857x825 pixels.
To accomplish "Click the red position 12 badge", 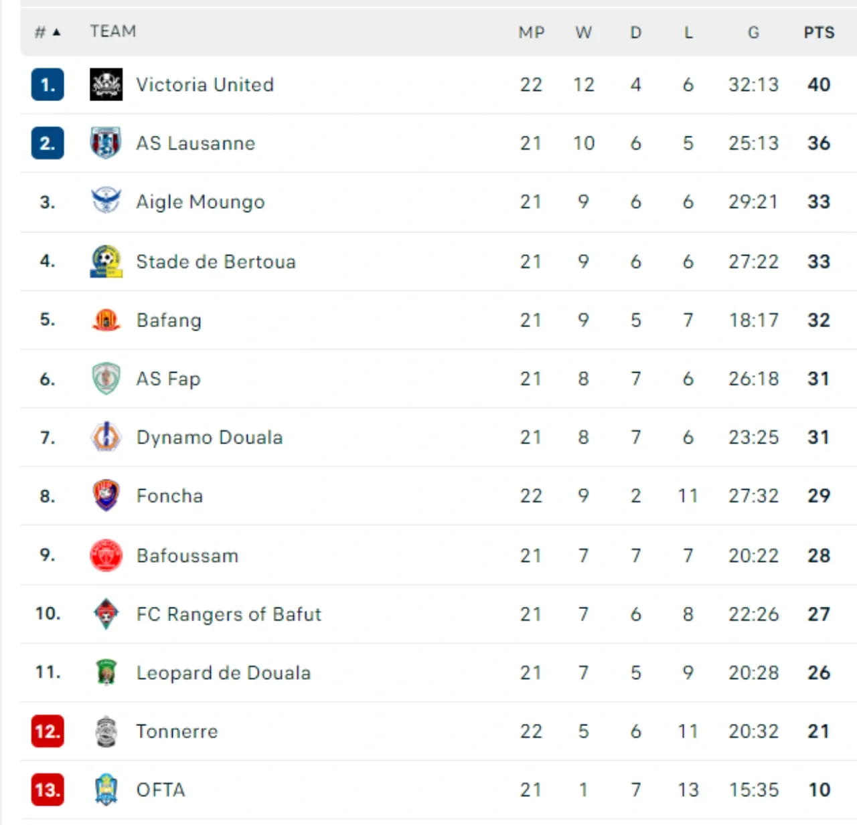I will pyautogui.click(x=48, y=731).
